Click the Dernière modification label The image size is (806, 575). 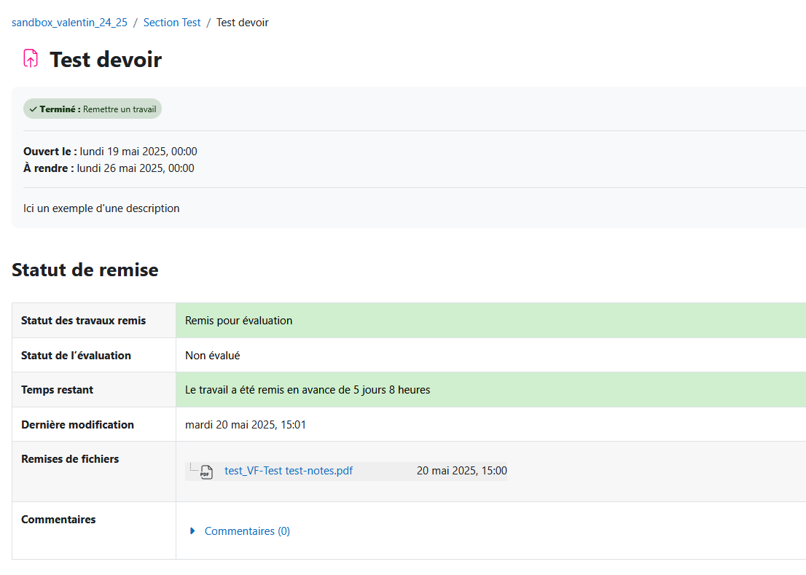78,425
